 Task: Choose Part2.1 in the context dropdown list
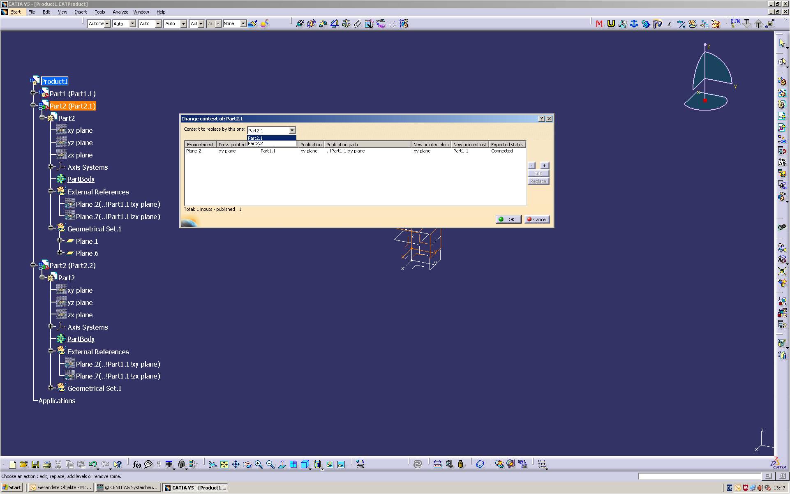(x=271, y=138)
